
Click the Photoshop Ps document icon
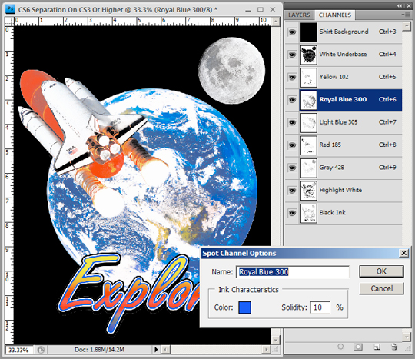10,8
